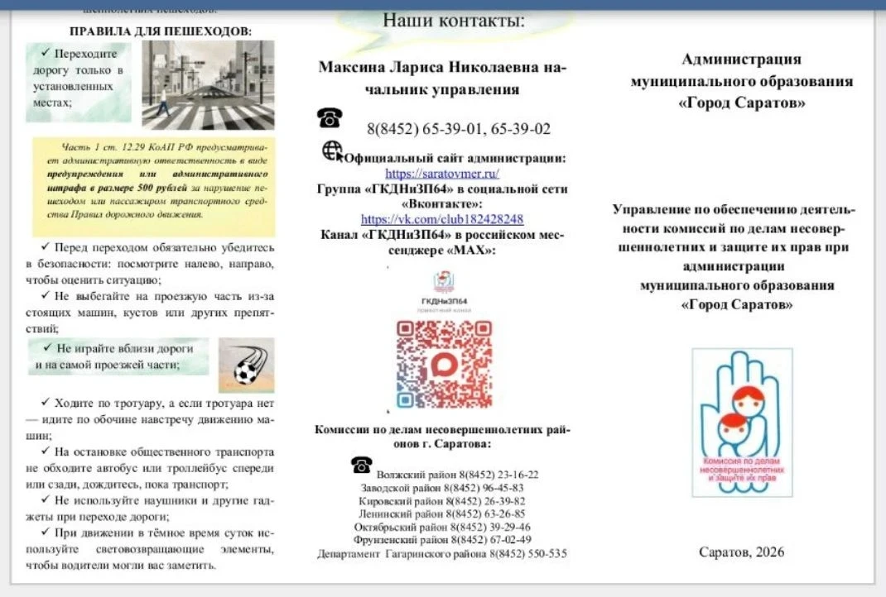The image size is (886, 597).
Task: Open the vk.com/club182428248 link
Action: 442,219
